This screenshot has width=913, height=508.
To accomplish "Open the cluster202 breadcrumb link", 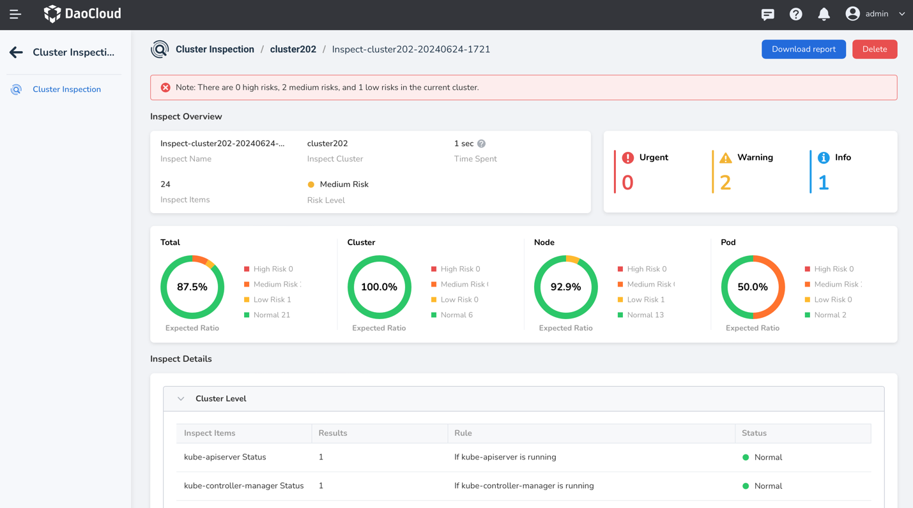I will tap(293, 49).
